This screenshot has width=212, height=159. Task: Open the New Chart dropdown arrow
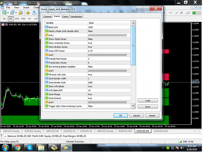(8, 13)
